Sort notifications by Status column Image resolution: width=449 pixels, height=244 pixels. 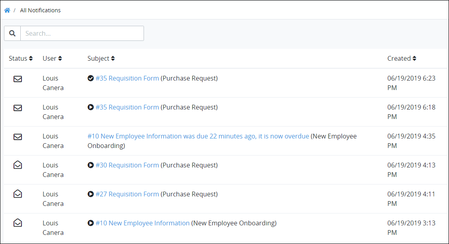(x=21, y=58)
